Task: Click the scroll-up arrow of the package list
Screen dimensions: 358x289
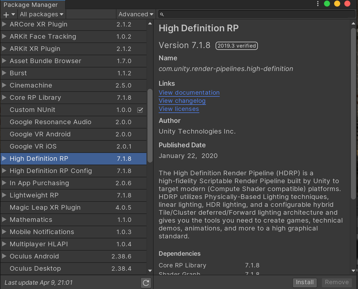Action: click(150, 23)
